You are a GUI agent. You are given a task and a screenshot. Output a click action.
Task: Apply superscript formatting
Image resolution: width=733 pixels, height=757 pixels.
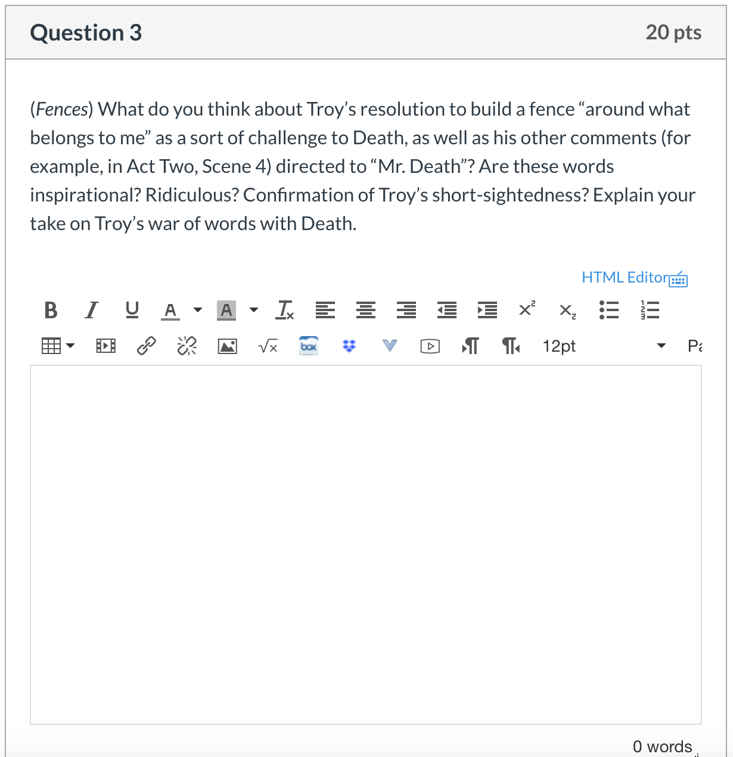click(527, 310)
